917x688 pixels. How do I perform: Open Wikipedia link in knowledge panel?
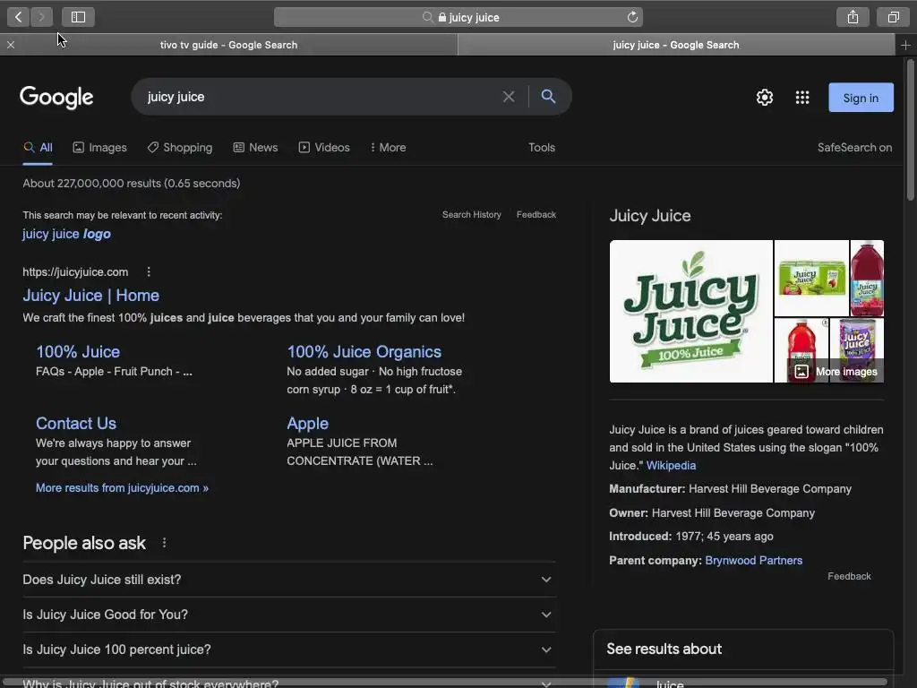pyautogui.click(x=671, y=466)
